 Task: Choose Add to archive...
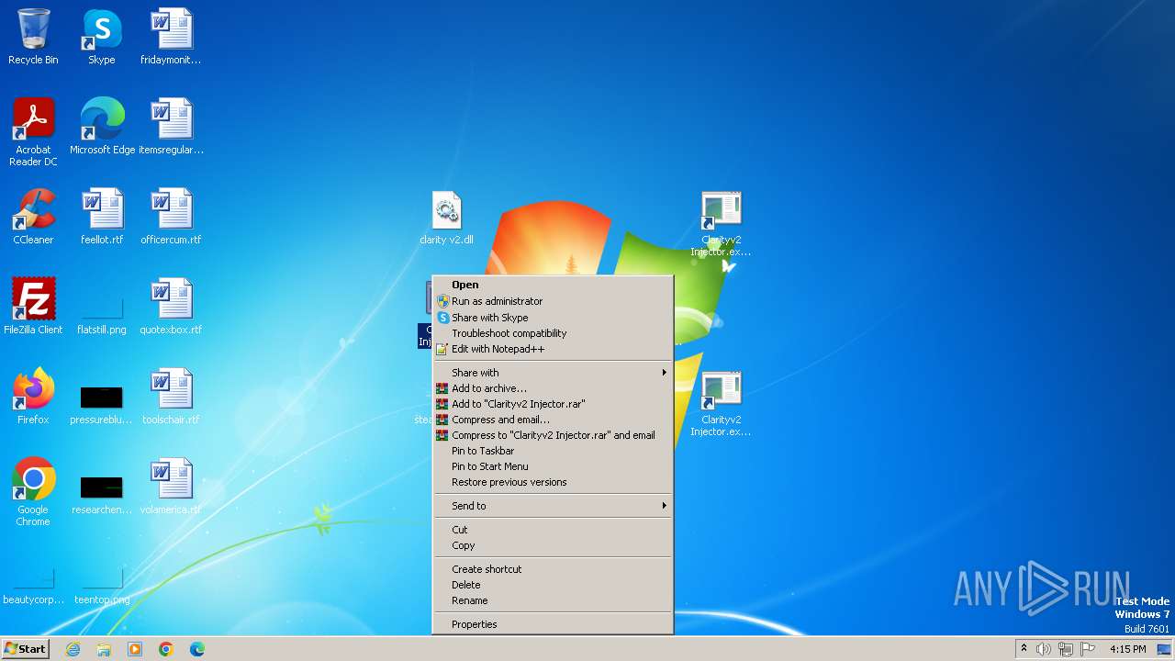pyautogui.click(x=553, y=388)
